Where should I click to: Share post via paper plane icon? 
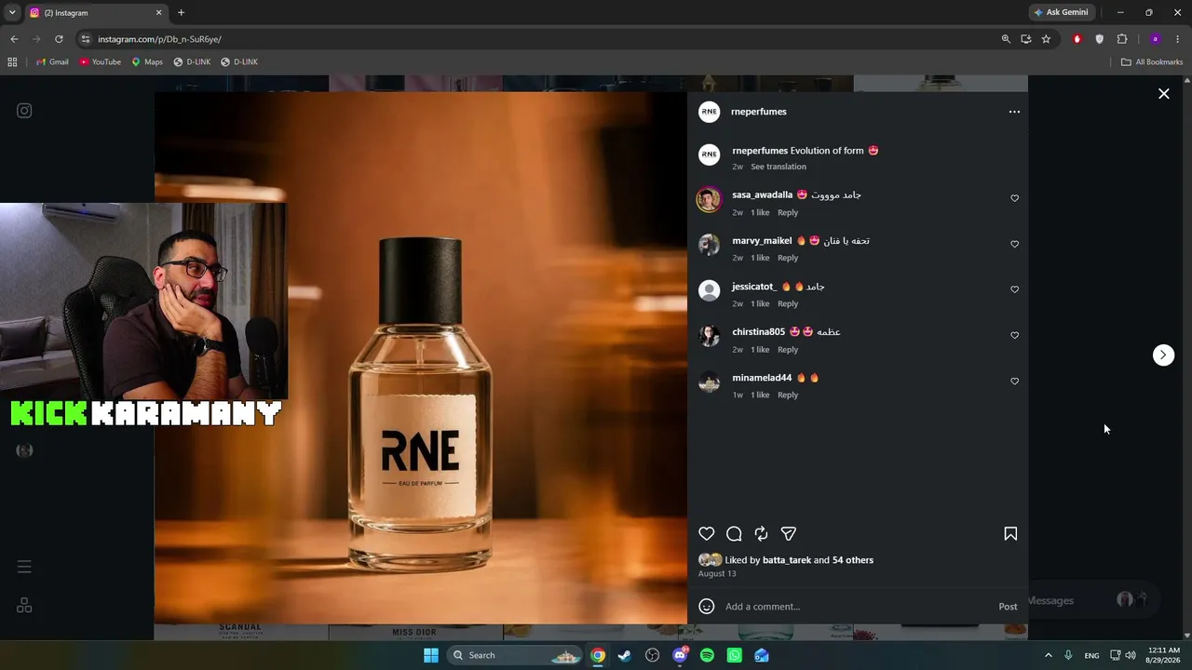(789, 533)
